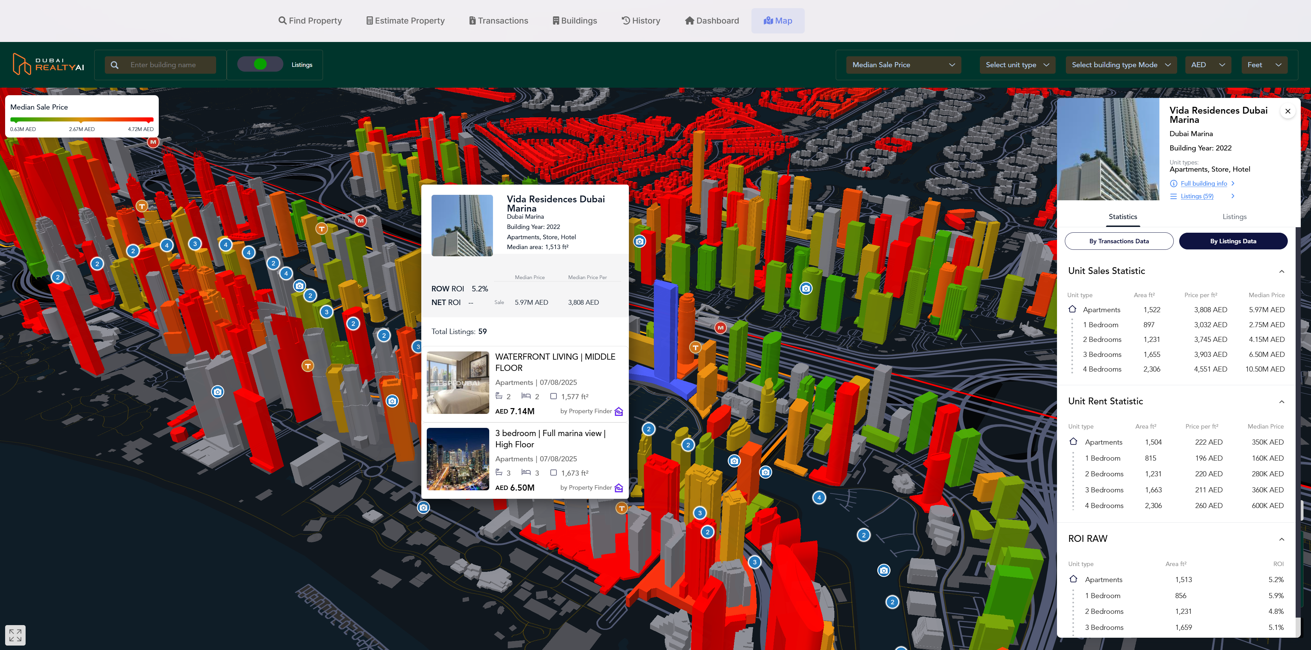
Task: Click the 1 Bedroom row in Unit Rent Statistic
Action: pyautogui.click(x=1175, y=458)
